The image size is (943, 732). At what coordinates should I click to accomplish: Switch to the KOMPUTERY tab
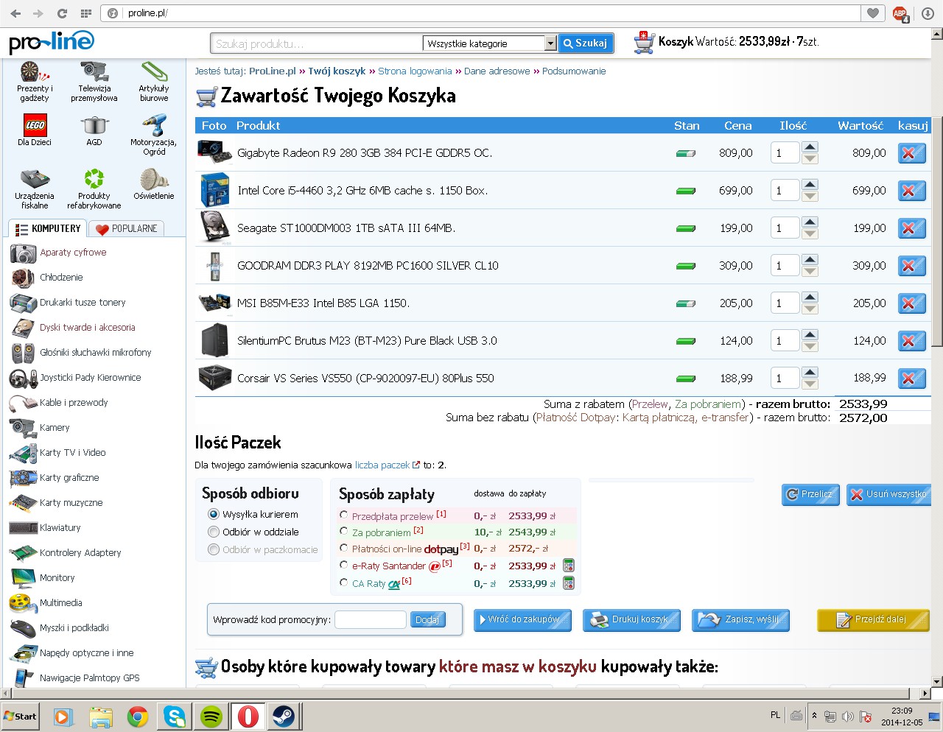coord(48,229)
